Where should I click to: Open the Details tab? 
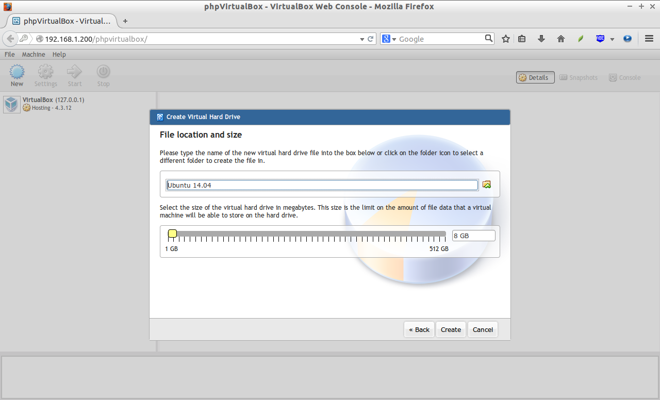(x=535, y=77)
